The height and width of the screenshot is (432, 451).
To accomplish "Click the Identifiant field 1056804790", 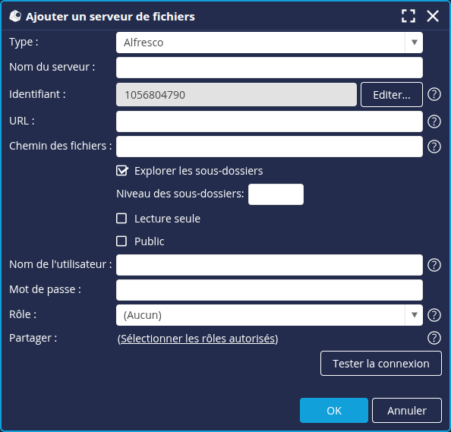I will [x=236, y=95].
